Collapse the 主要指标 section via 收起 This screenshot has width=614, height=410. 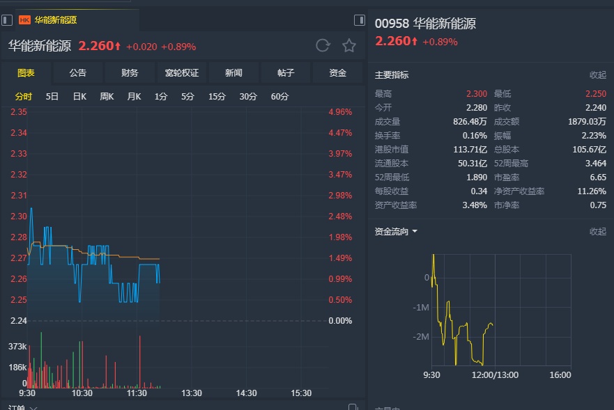pos(597,74)
